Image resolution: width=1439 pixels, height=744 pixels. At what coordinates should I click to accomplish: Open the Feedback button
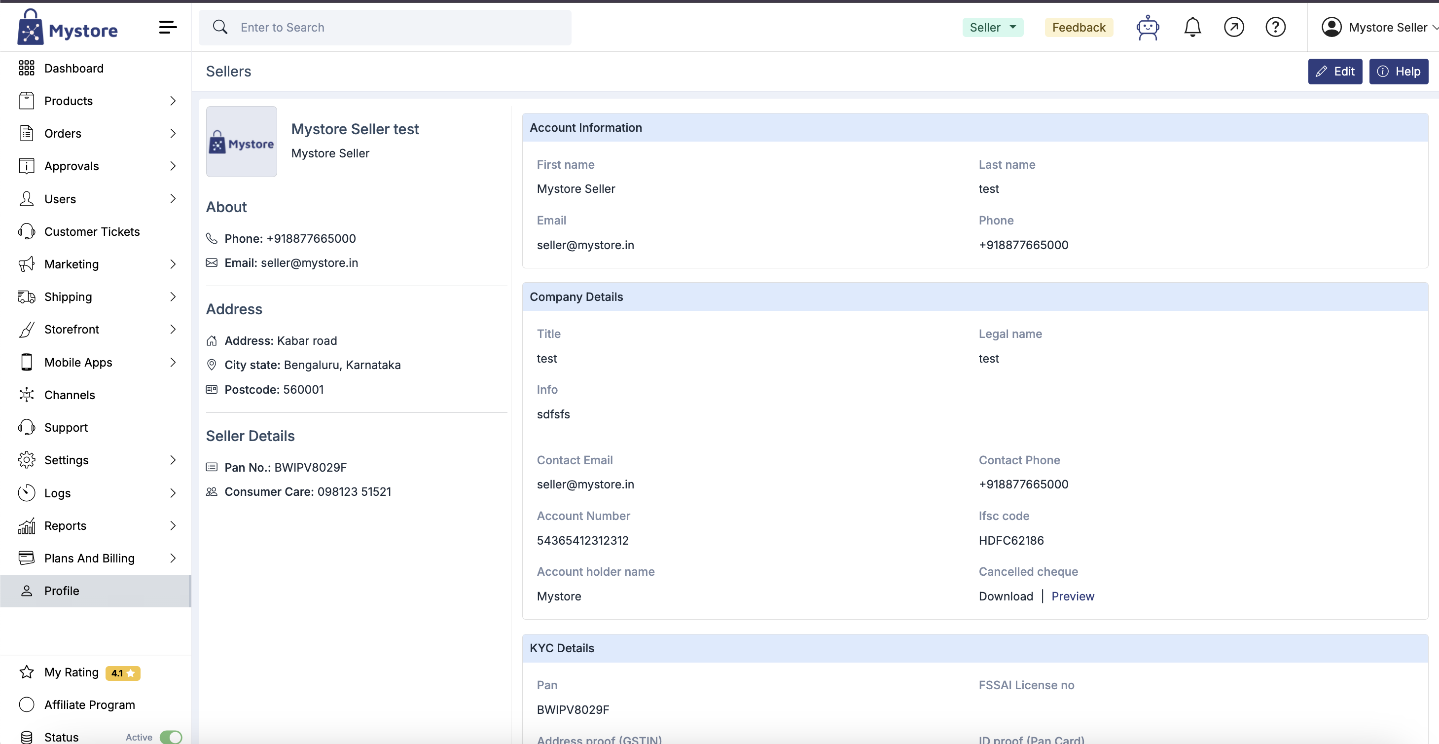tap(1079, 28)
